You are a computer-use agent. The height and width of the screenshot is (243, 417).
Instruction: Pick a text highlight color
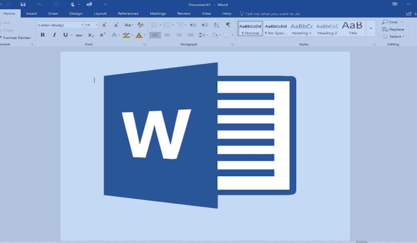(125, 35)
